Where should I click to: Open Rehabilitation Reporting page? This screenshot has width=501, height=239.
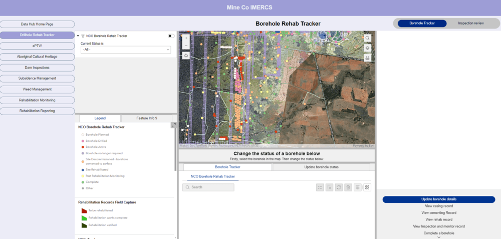tap(37, 111)
